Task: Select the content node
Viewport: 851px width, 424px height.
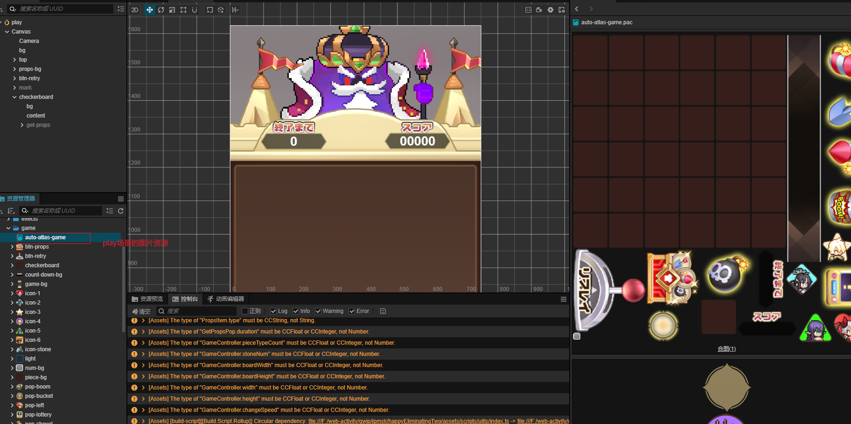Action: coord(36,116)
